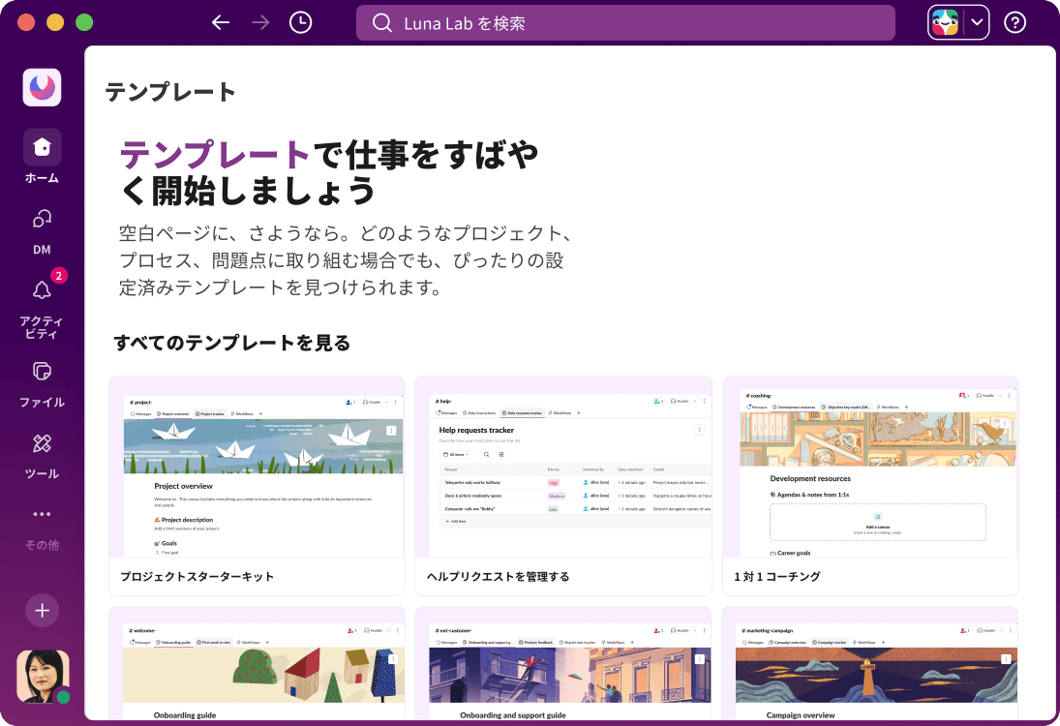Open the ホーム sidebar icon
1060x726 pixels.
[42, 147]
